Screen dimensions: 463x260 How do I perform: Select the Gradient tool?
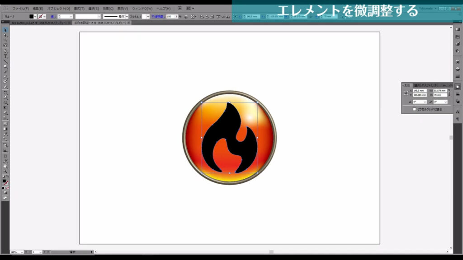point(5,129)
